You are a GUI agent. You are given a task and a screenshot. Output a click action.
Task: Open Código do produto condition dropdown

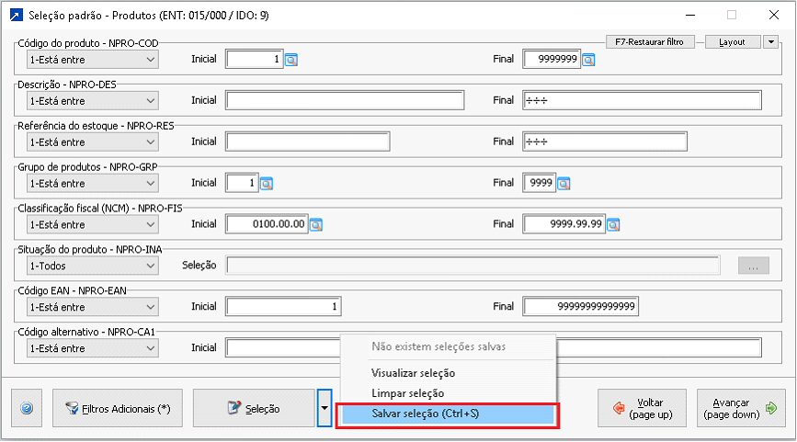pos(93,60)
